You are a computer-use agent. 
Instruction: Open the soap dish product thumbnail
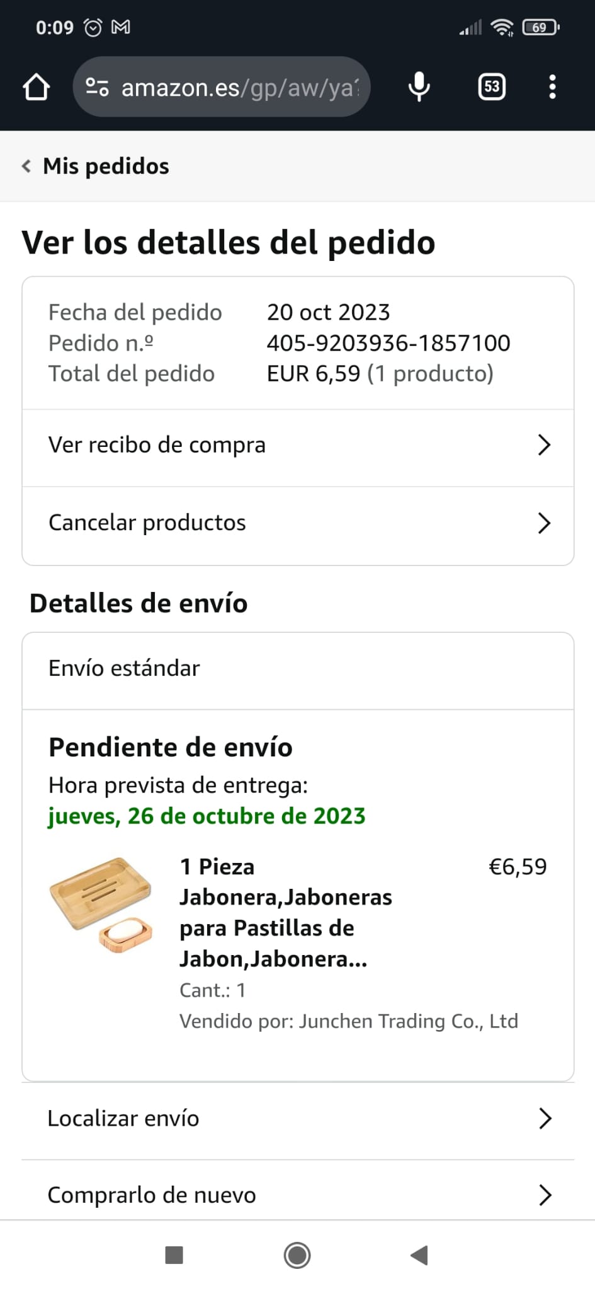point(101,905)
